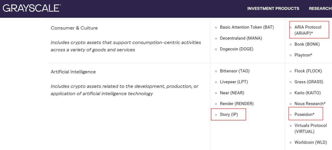Click the Poseidon entry
This screenshot has height=150, width=332.
click(x=304, y=115)
